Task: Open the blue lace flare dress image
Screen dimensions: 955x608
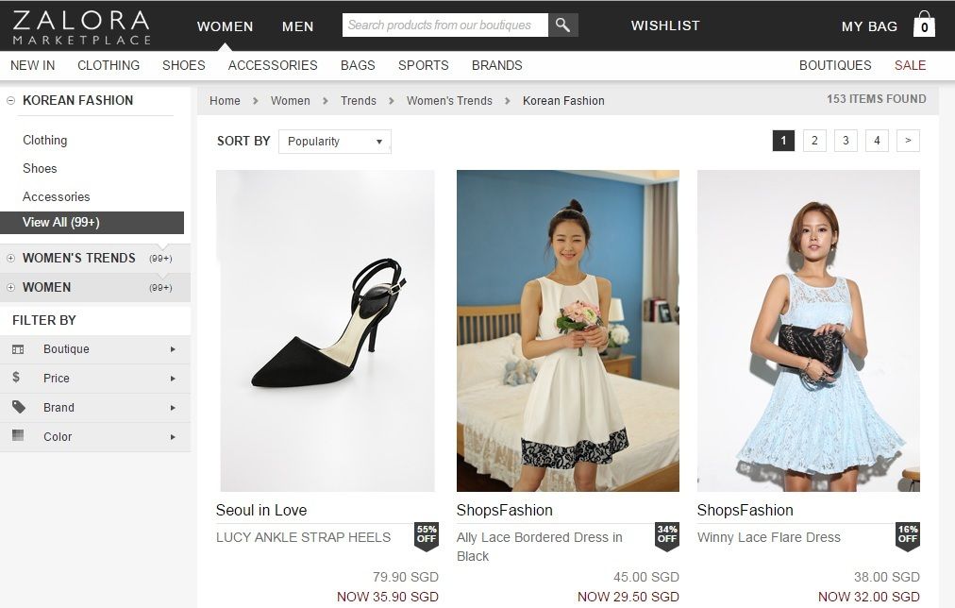Action: pyautogui.click(x=808, y=330)
